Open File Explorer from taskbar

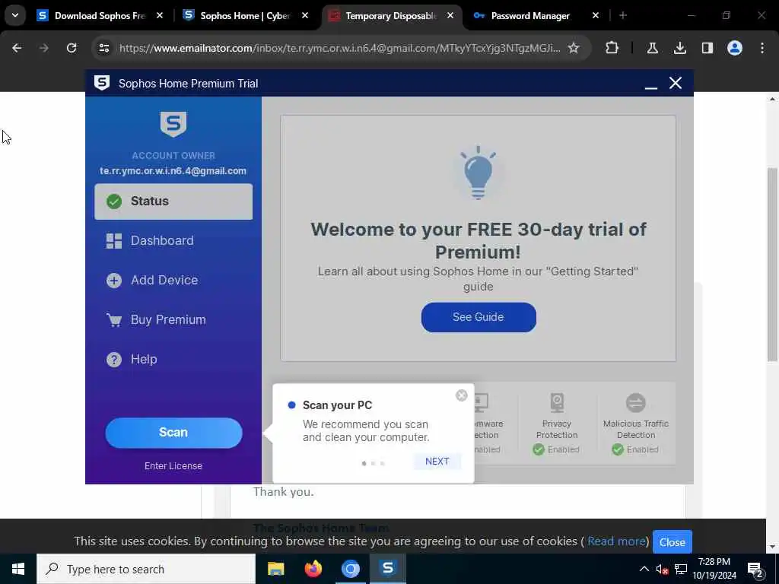(x=275, y=569)
